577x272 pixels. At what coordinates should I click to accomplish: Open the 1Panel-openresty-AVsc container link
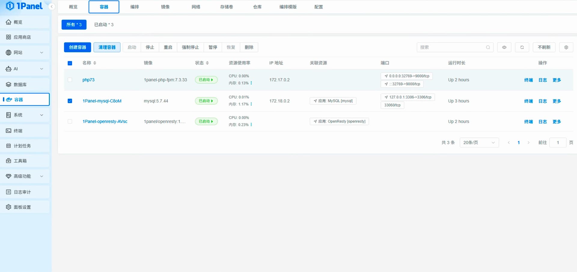point(105,121)
